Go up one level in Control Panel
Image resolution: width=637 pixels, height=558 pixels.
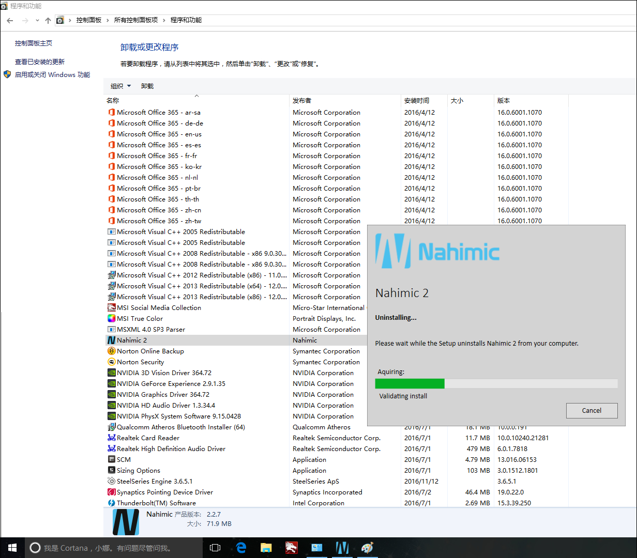click(48, 21)
